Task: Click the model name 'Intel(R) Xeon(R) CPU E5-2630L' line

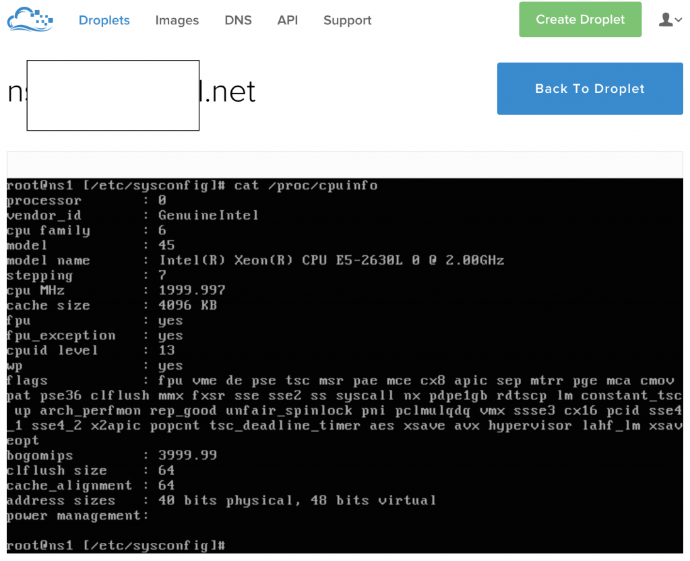Action: (255, 260)
